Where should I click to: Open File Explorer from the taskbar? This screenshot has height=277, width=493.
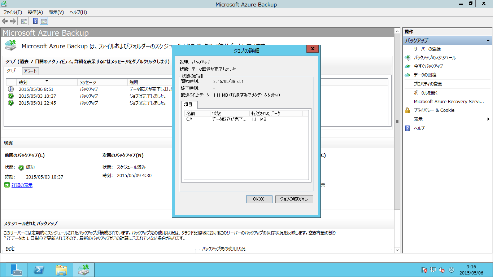[61, 270]
